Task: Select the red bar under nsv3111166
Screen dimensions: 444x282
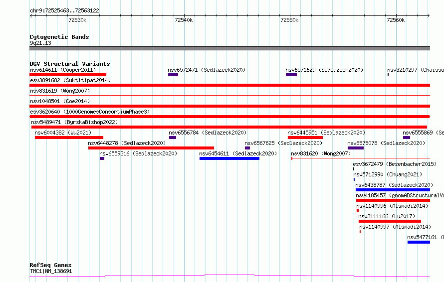Action: [390, 221]
